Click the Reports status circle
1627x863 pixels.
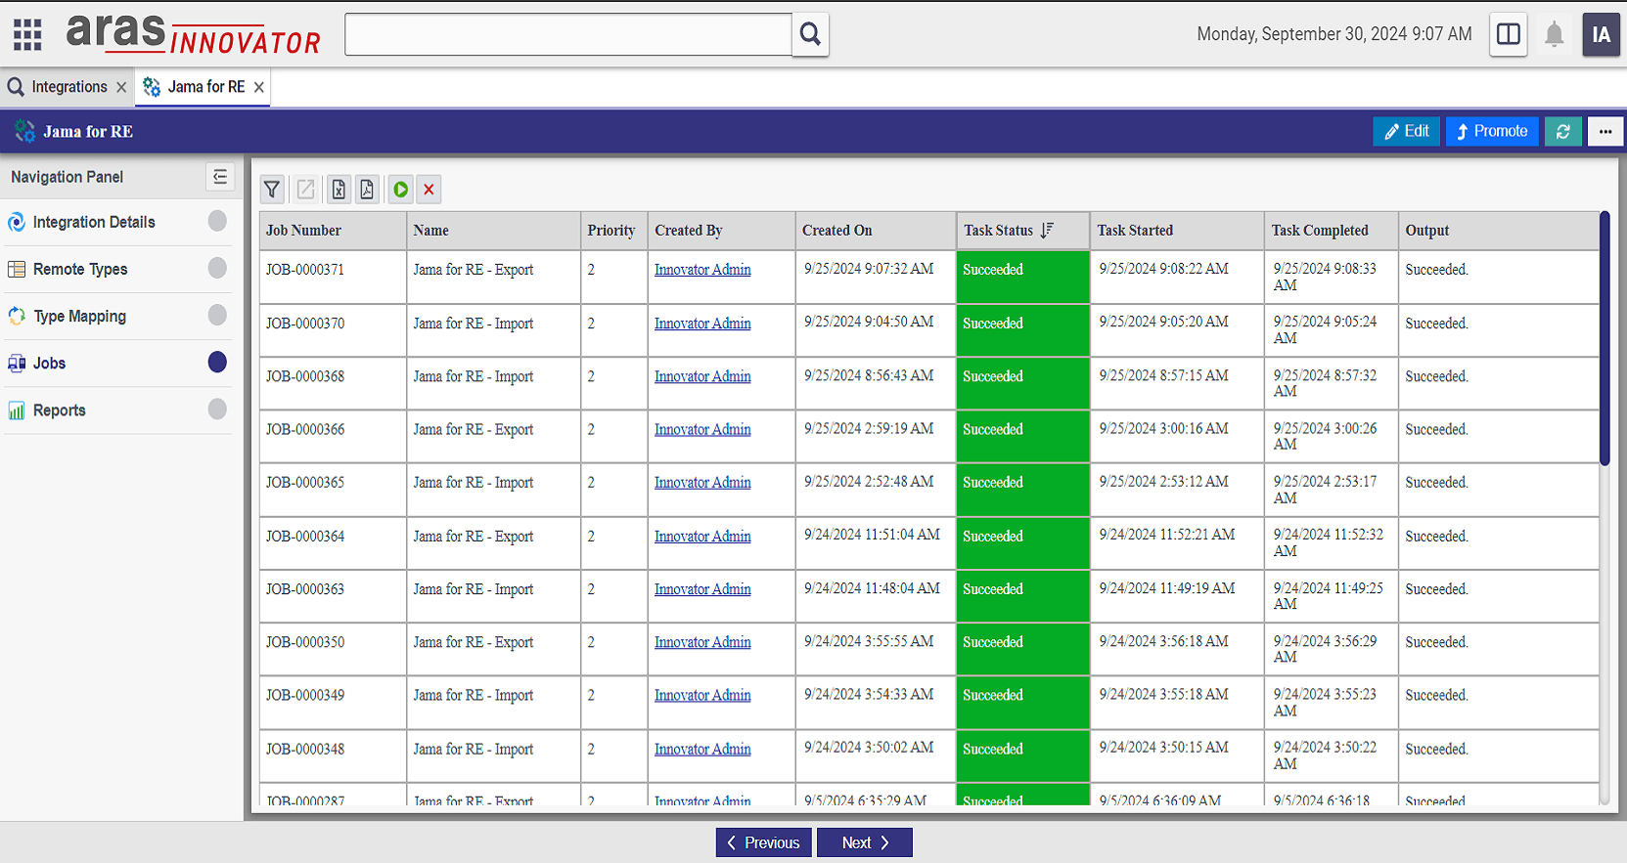tap(217, 410)
